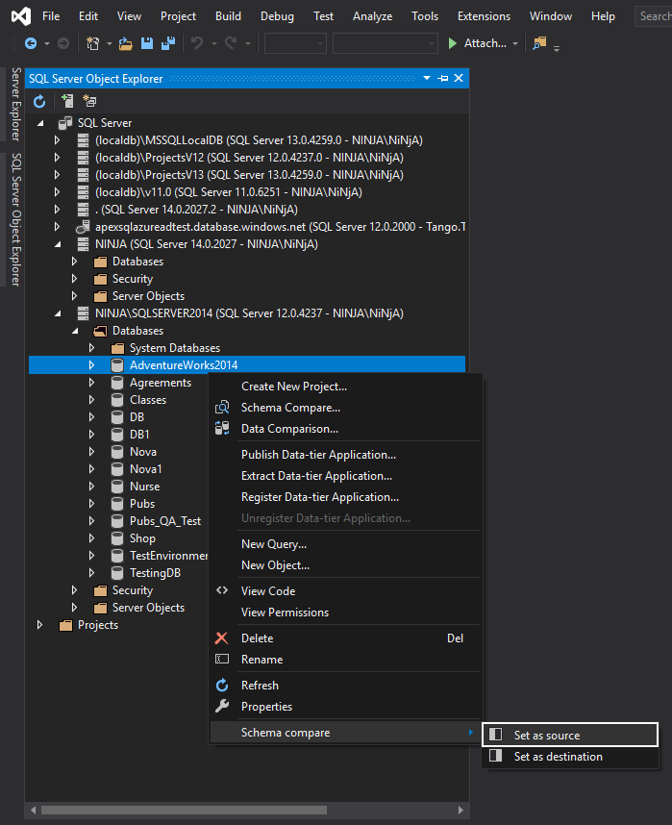Click the New Project toolbar icon
This screenshot has width=672, height=825.
[x=92, y=43]
